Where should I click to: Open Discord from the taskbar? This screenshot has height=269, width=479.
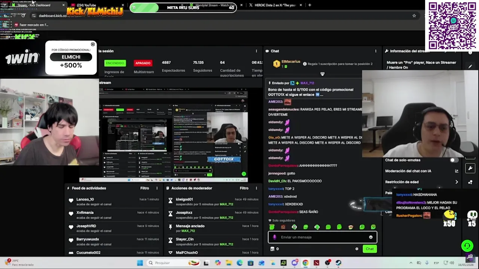coord(295,263)
